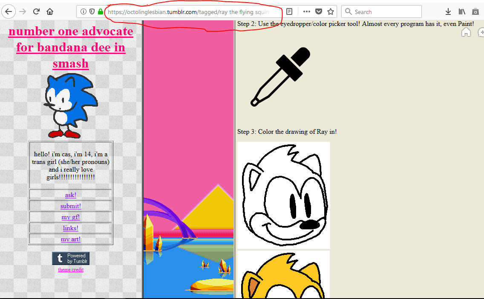Image resolution: width=484 pixels, height=299 pixels.
Task: Open tracking protection shield icon
Action: tap(92, 12)
